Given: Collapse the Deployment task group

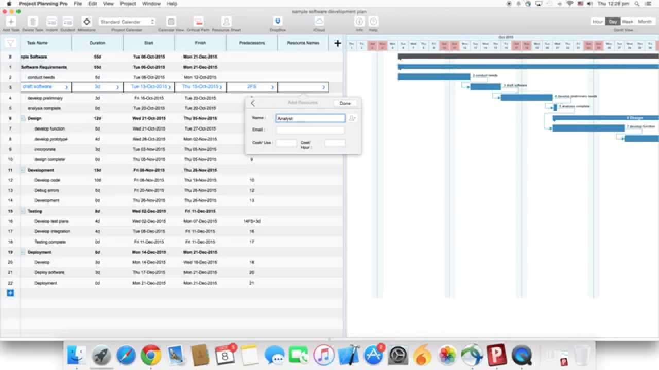Looking at the screenshot, I should [x=23, y=252].
